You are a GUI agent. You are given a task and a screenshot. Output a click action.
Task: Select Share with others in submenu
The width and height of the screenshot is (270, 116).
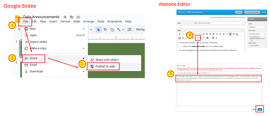114,60
